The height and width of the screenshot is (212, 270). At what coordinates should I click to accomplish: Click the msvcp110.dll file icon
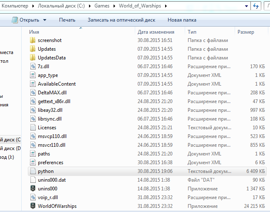coord(33,136)
